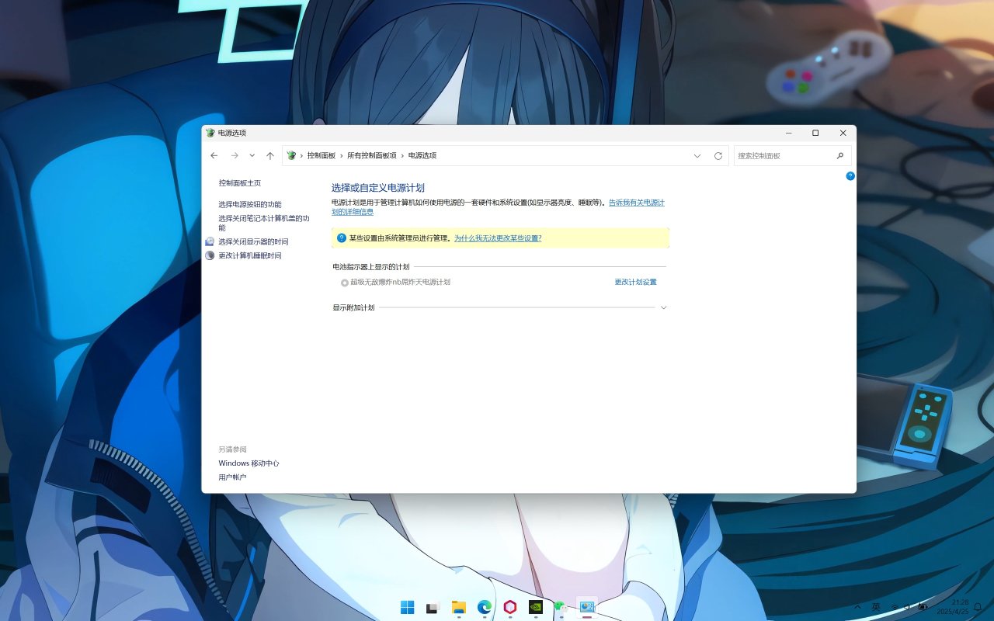Click the power icon in the address bar
The width and height of the screenshot is (994, 621).
291,156
